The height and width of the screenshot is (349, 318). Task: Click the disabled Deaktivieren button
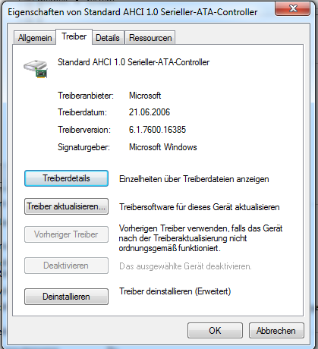point(66,266)
